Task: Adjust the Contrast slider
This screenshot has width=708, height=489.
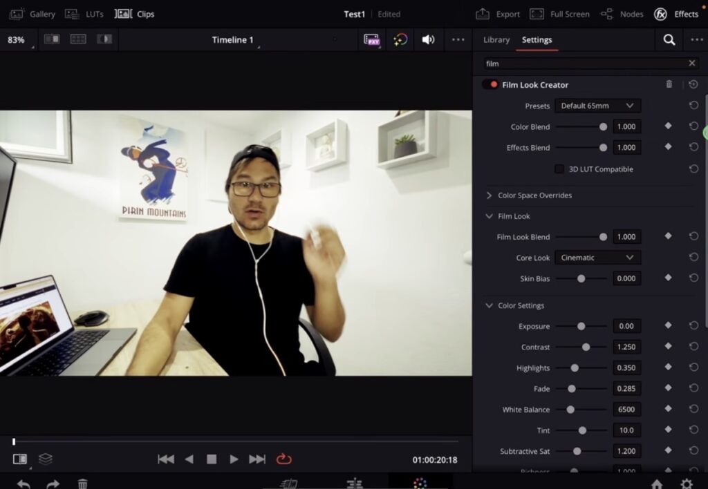Action: pyautogui.click(x=587, y=347)
